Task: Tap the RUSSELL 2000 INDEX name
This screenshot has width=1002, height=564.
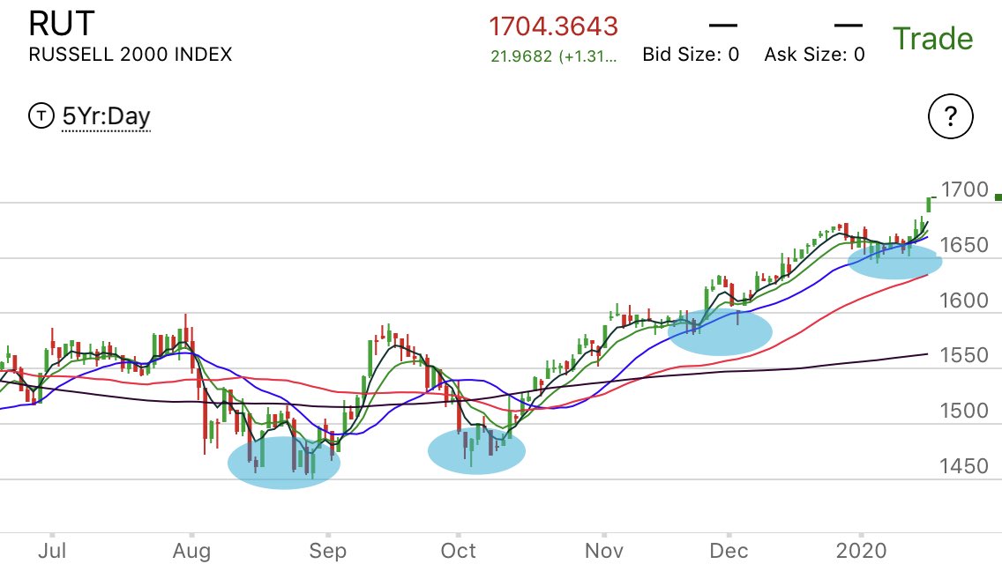Action: tap(131, 55)
